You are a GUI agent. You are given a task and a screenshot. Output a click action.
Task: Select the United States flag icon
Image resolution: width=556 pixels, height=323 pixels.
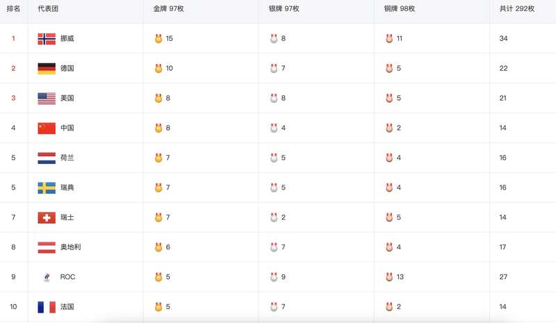47,98
